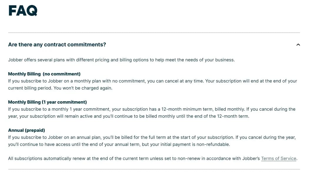Select the FAQ page heading
This screenshot has height=172, width=315.
[x=23, y=11]
